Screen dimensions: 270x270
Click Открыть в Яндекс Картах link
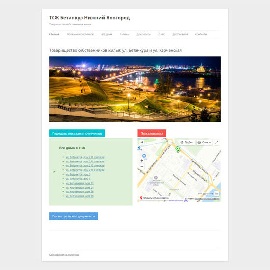pyautogui.click(x=154, y=198)
